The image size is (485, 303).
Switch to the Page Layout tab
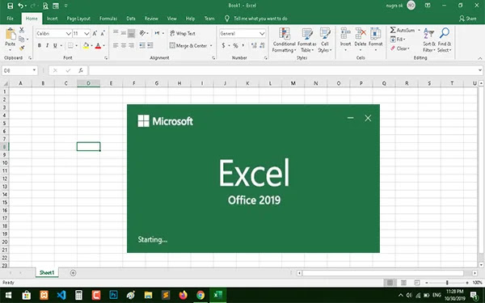pos(78,19)
